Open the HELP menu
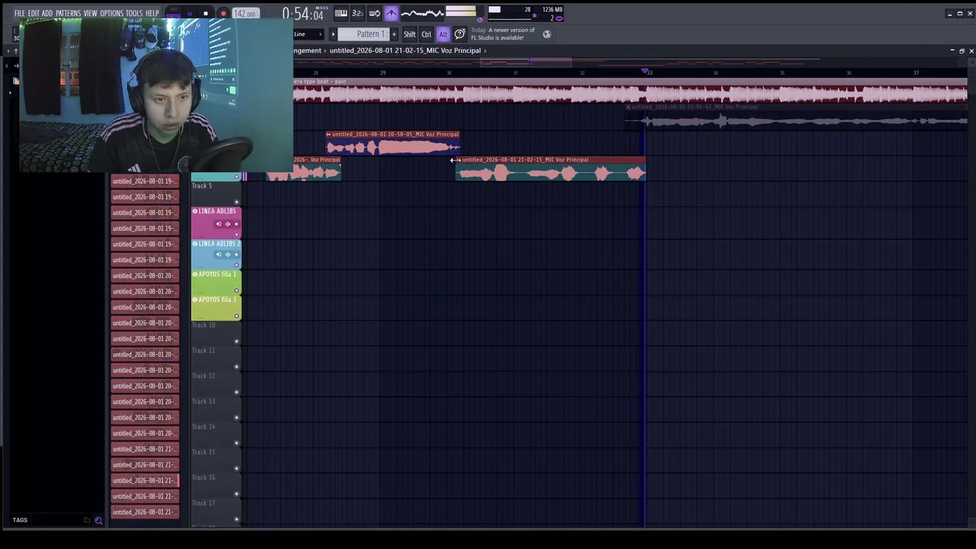 152,14
